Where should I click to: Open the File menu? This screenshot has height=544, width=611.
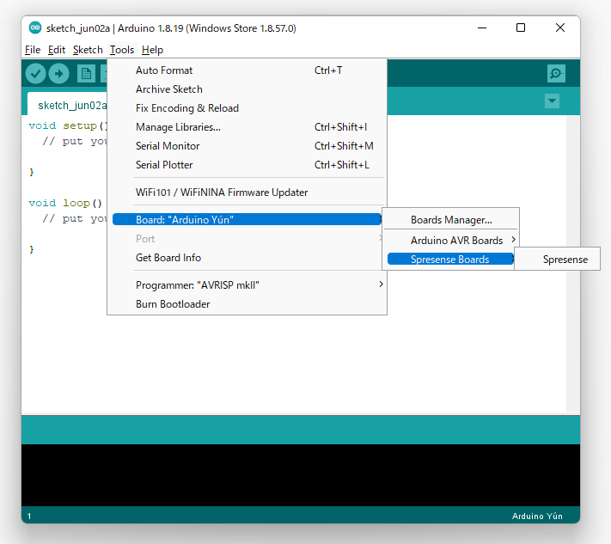click(33, 50)
